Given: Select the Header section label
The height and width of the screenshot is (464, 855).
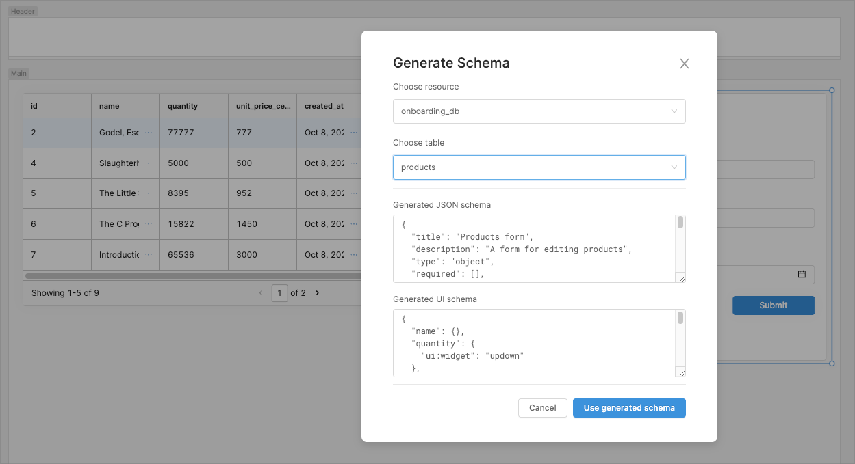Looking at the screenshot, I should pyautogui.click(x=23, y=11).
